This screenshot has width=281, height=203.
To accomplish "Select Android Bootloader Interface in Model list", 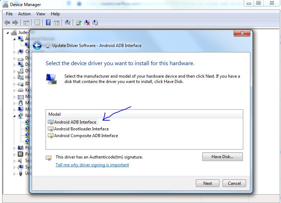I will click(78, 129).
